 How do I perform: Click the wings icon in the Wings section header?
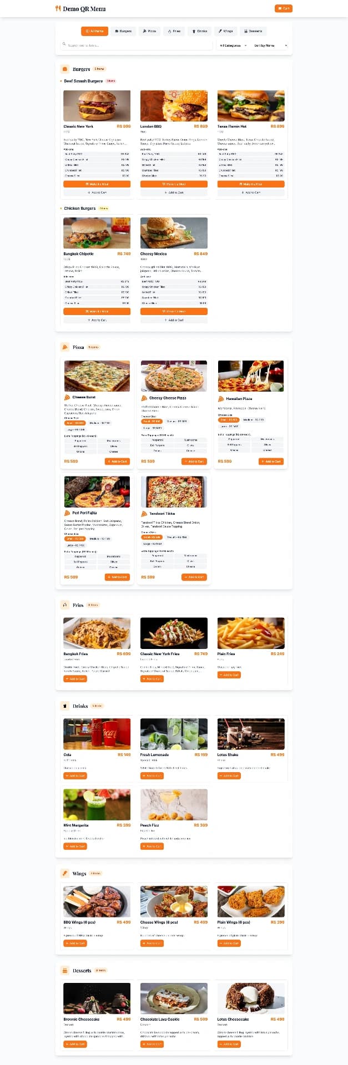click(x=65, y=873)
